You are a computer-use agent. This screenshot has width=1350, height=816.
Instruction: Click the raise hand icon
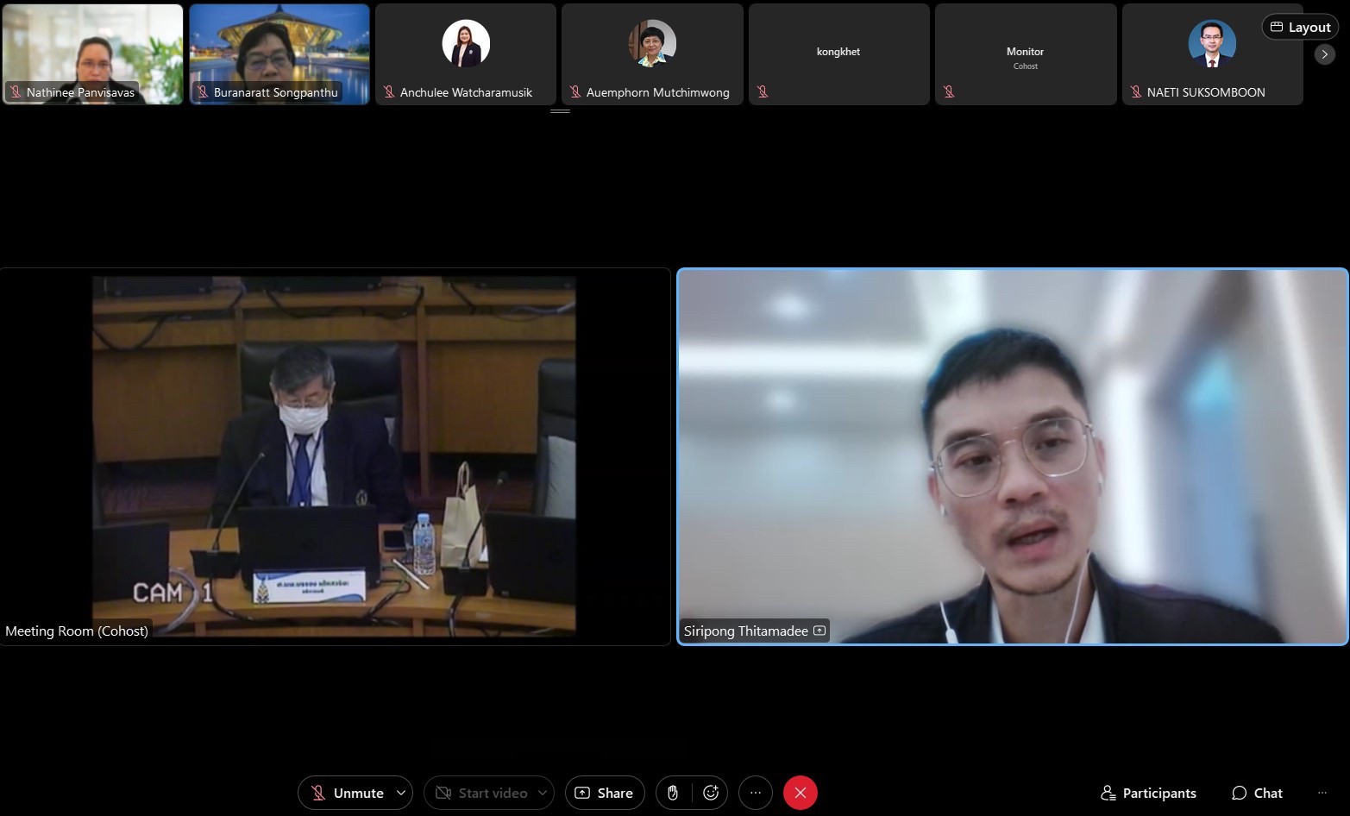pyautogui.click(x=673, y=793)
